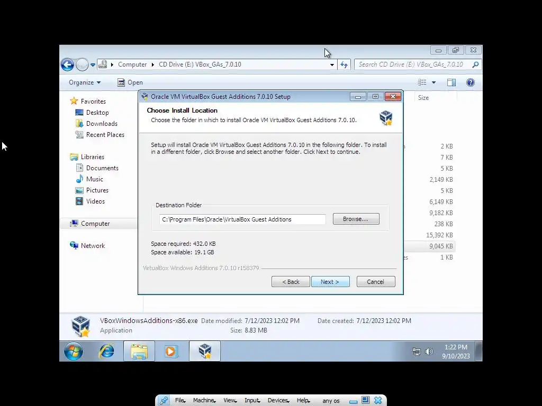Viewport: 542px width, 406px height.
Task: Open the Machine menu in VirtualBox toolbar
Action: 204,401
